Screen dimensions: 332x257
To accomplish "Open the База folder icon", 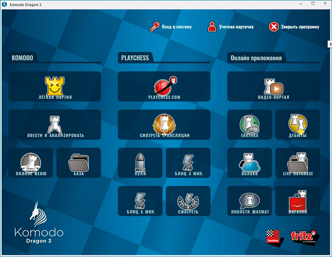I will click(78, 162).
